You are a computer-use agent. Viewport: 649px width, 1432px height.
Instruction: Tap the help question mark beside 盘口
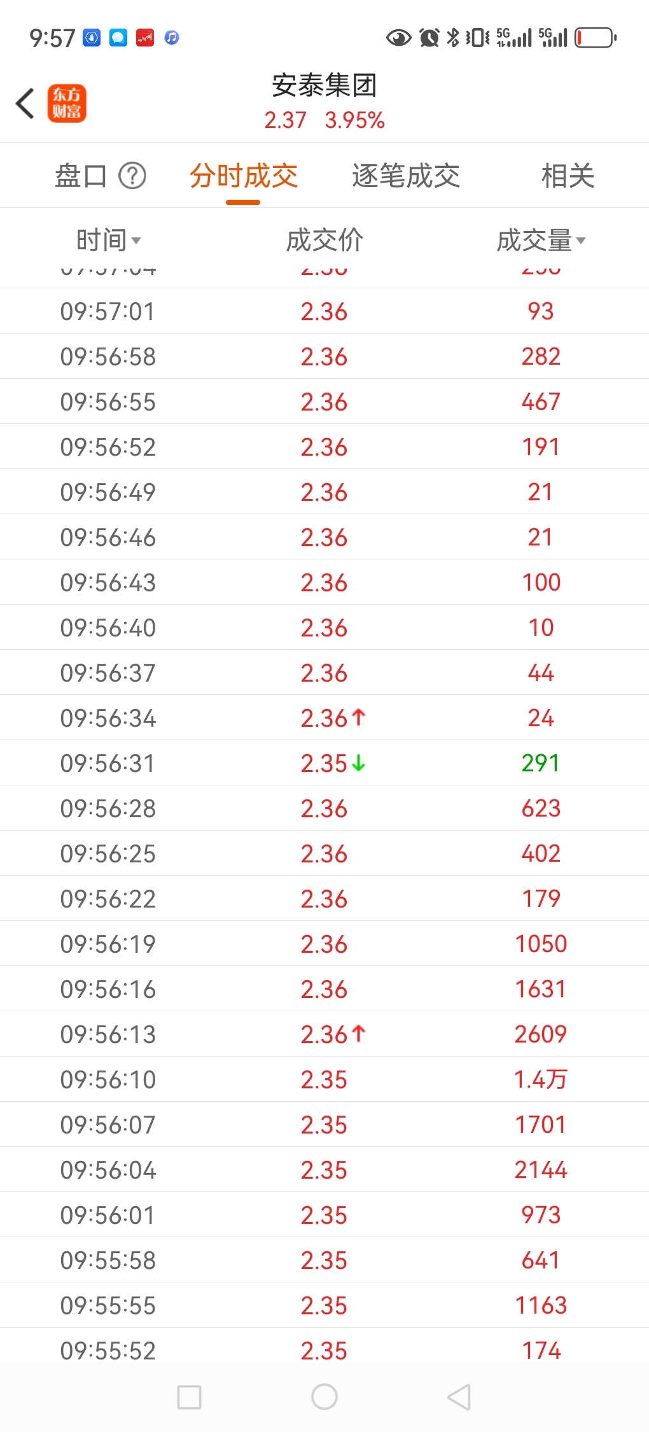point(132,176)
